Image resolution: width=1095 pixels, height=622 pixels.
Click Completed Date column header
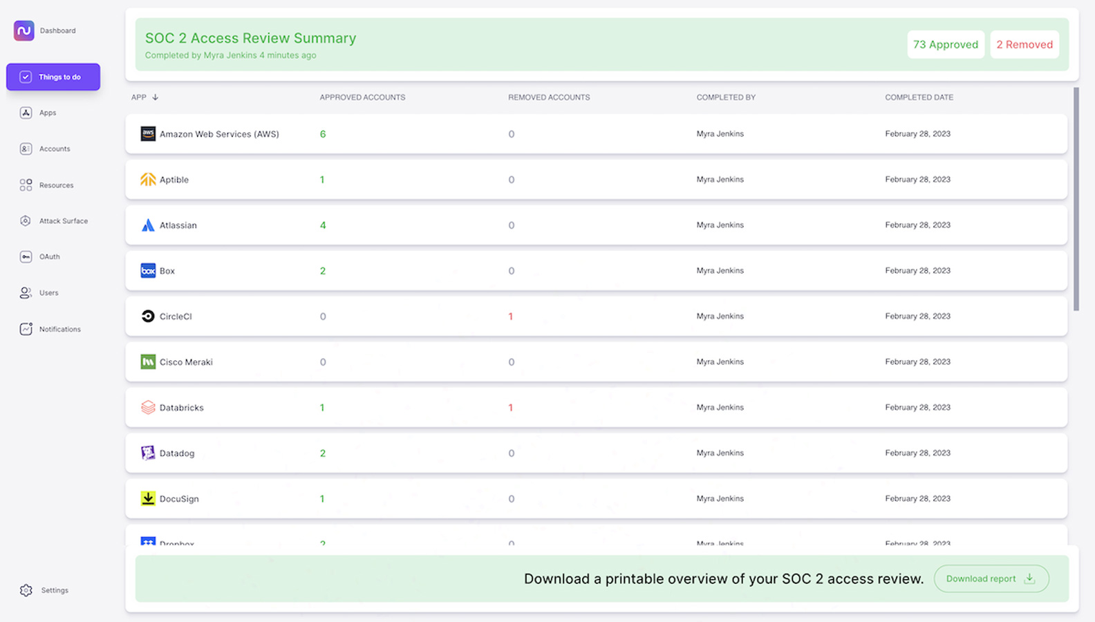[x=919, y=97]
